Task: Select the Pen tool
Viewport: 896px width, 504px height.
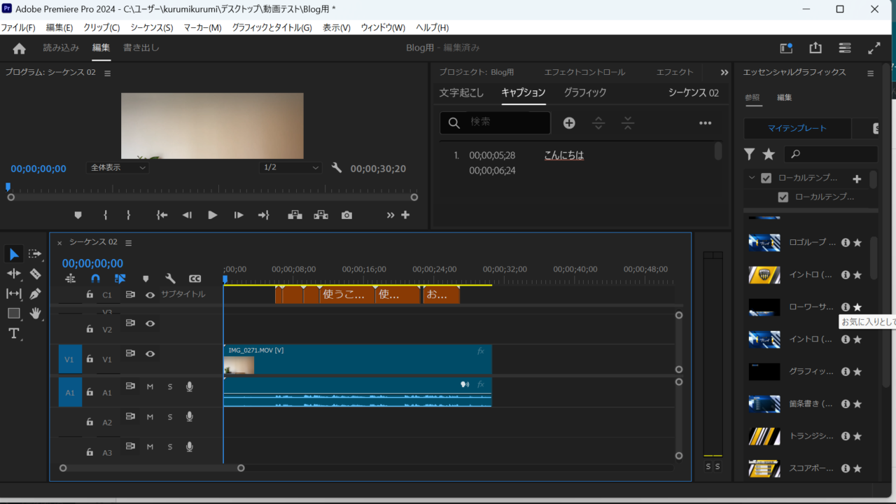Action: pos(35,293)
